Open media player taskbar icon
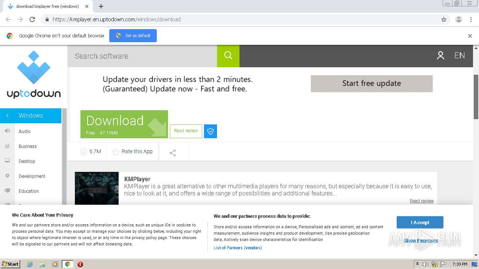The height and width of the screenshot is (269, 479). (x=55, y=264)
